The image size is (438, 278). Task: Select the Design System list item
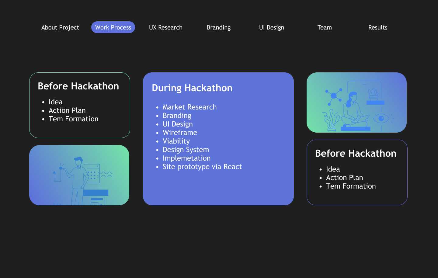[x=186, y=150]
